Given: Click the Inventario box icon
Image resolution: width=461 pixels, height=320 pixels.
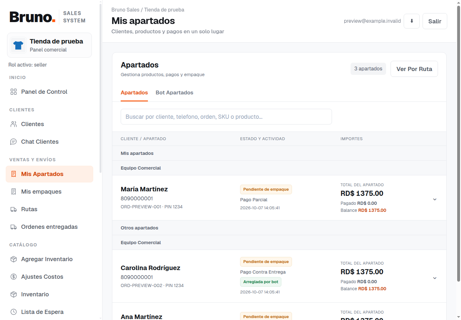Looking at the screenshot, I should pyautogui.click(x=13, y=294).
